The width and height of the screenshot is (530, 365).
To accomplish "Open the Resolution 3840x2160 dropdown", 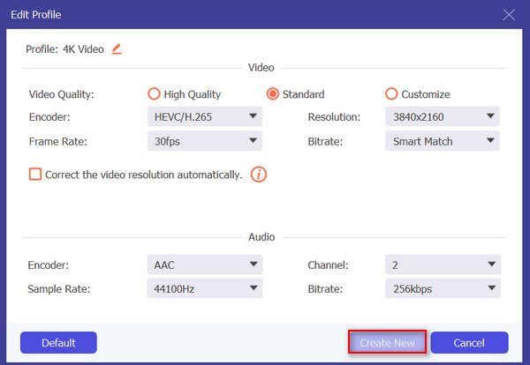I will tap(443, 116).
